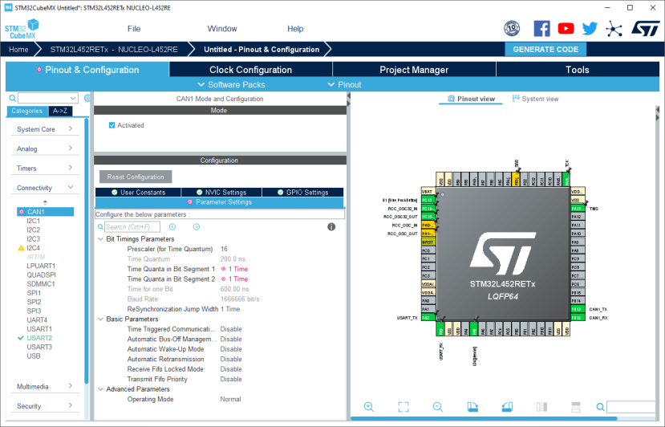Expand the Multimedia category
This screenshot has width=665, height=427.
(x=45, y=386)
